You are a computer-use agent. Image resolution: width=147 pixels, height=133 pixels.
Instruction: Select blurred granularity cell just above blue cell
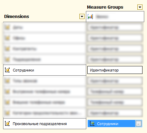(115, 113)
